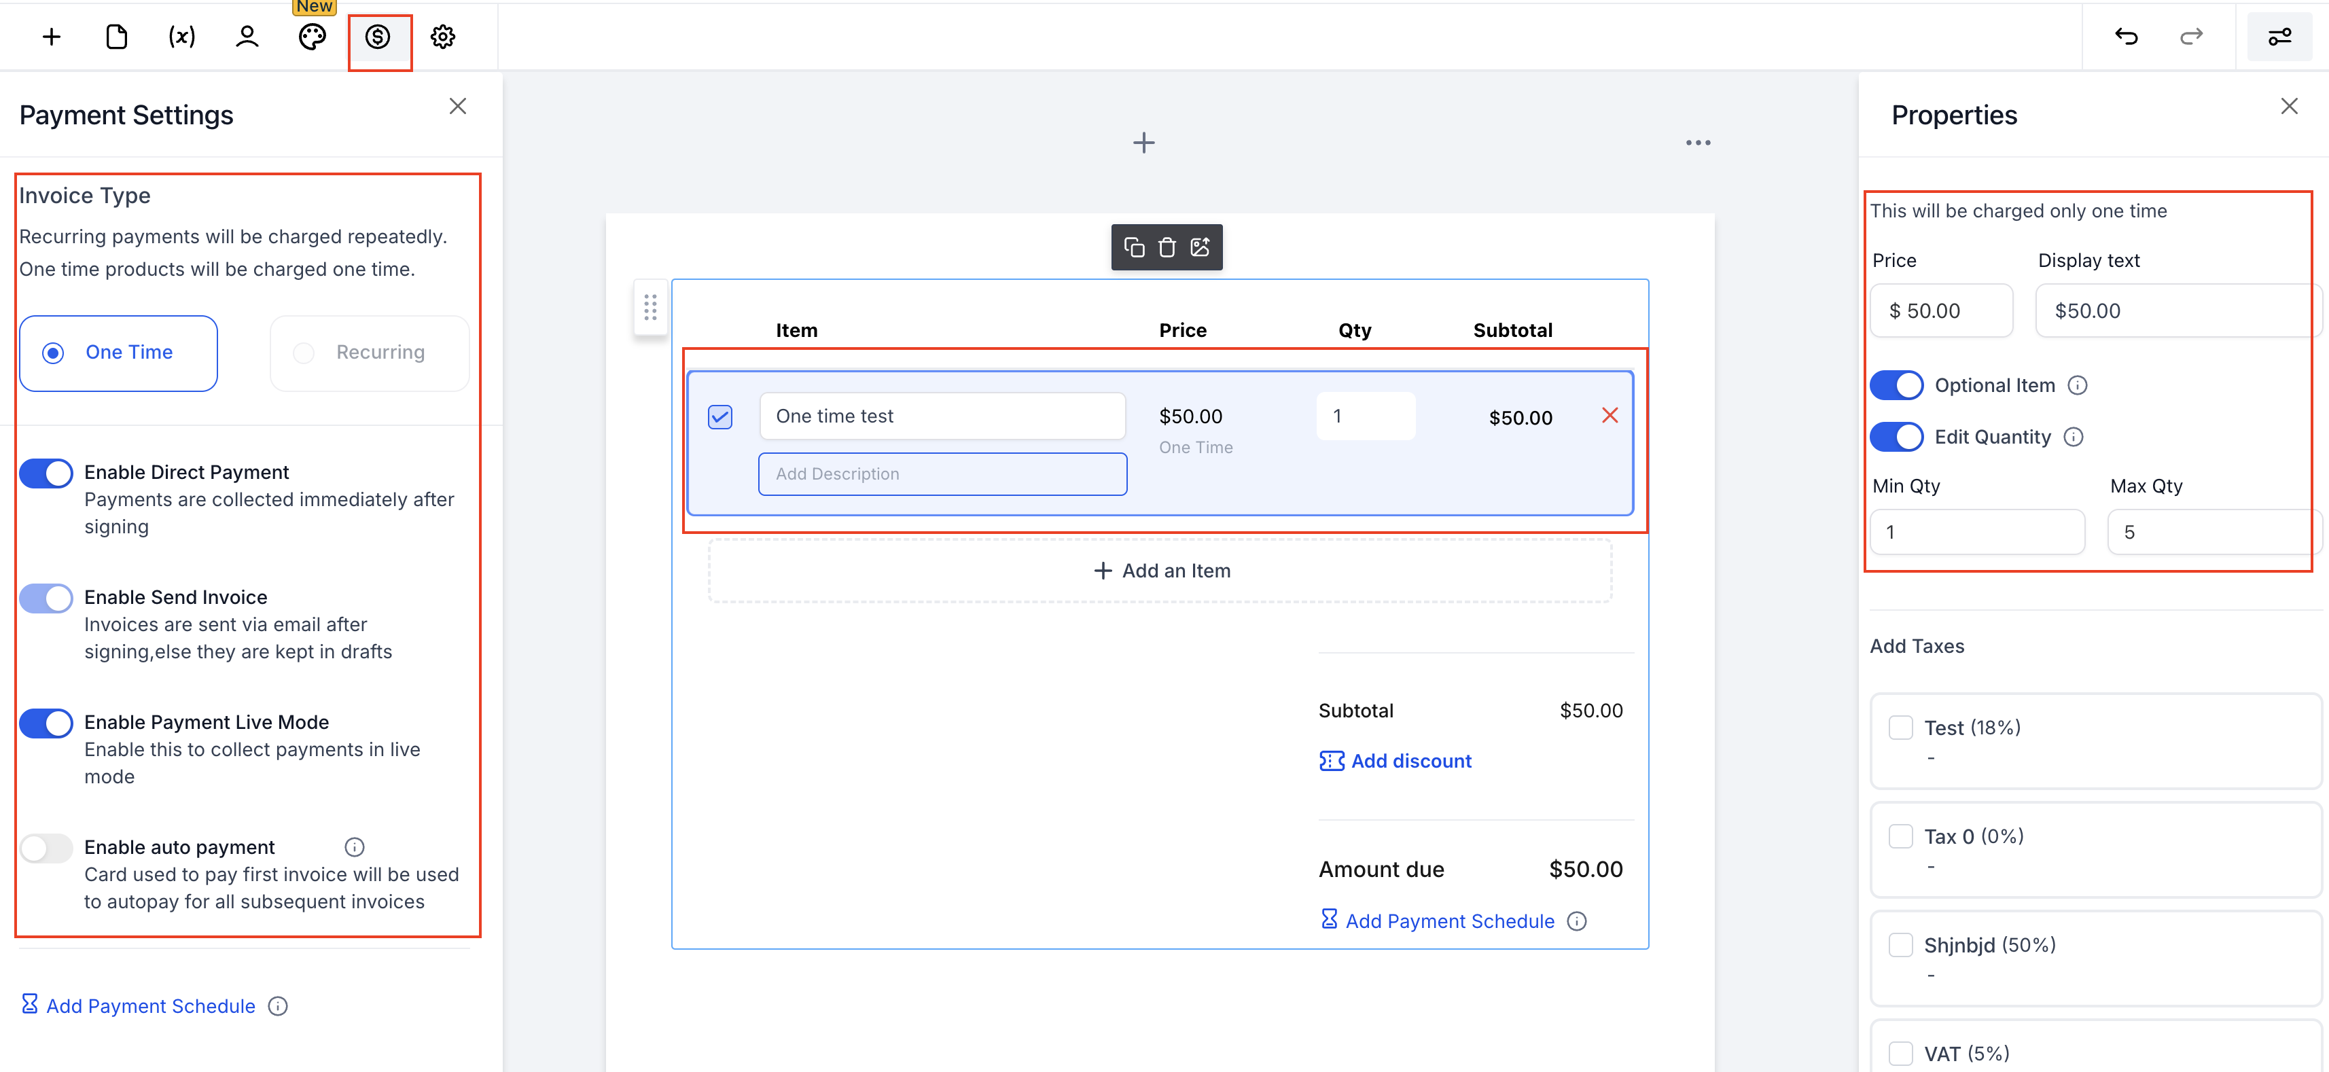Check the Test (18%) tax checkbox
Screen dimensions: 2329x1072
coord(1900,728)
